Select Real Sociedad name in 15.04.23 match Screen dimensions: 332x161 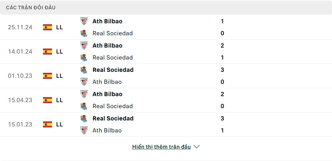point(113,106)
